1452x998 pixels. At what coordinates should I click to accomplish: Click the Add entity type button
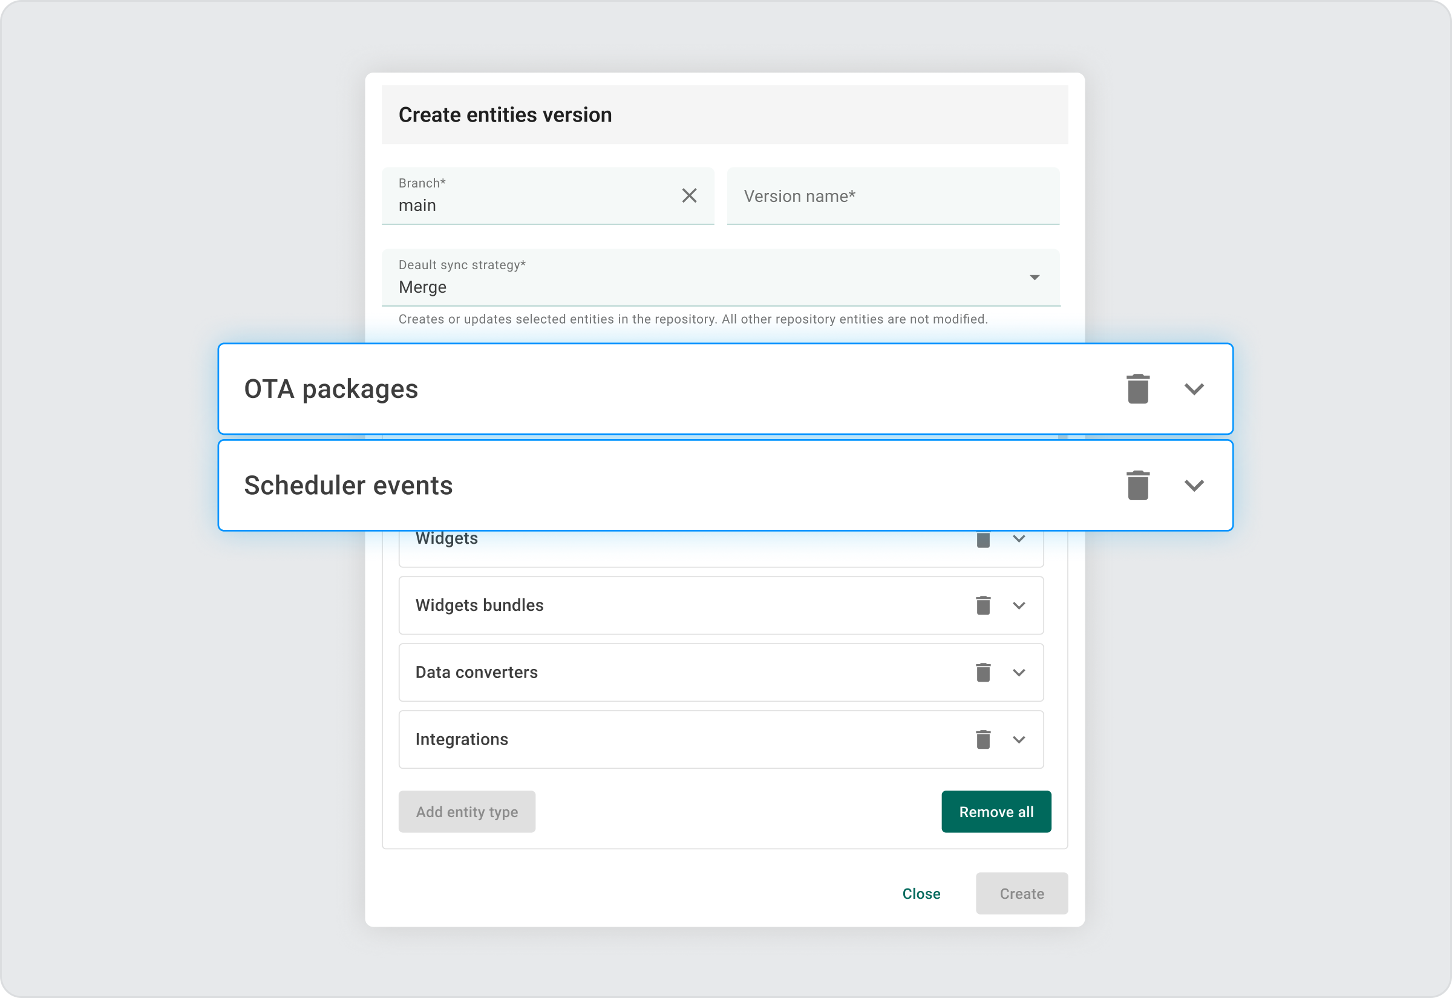[x=466, y=812]
